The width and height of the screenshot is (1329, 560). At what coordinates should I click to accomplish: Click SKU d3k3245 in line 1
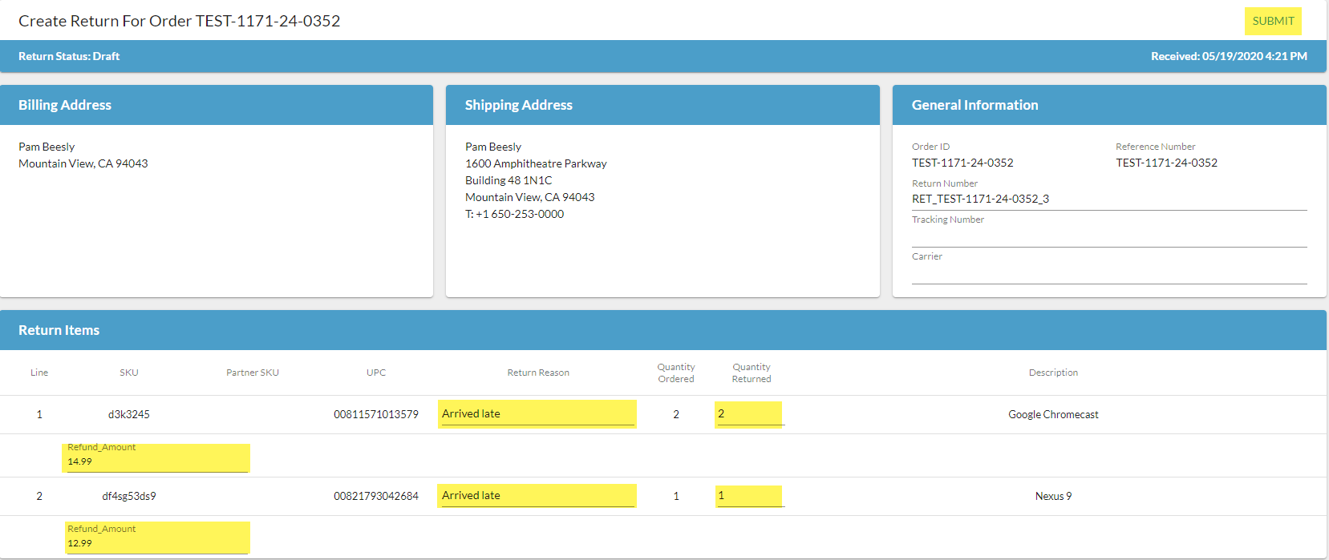point(129,414)
